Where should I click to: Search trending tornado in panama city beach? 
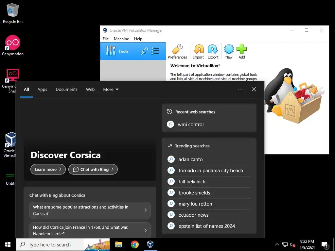pos(209,170)
